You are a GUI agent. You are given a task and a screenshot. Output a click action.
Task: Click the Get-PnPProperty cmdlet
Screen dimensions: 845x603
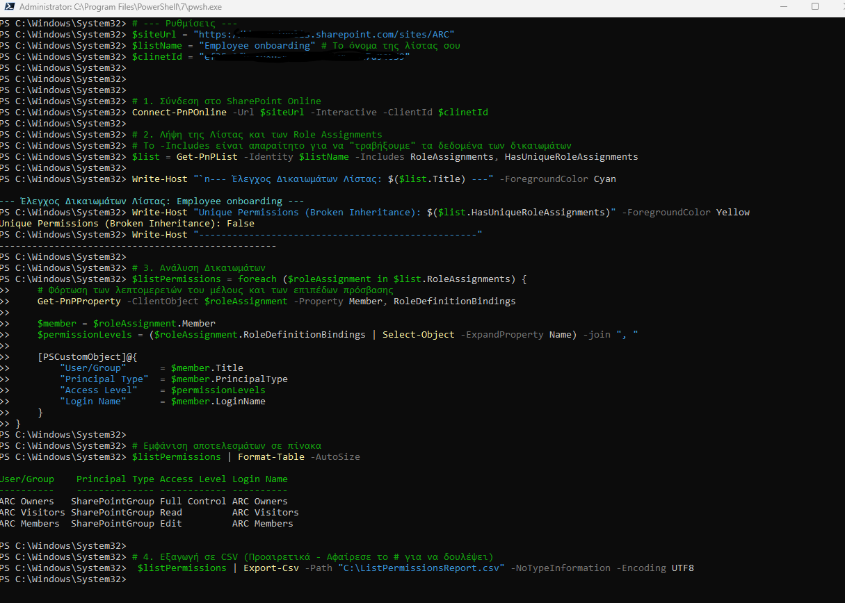[79, 301]
